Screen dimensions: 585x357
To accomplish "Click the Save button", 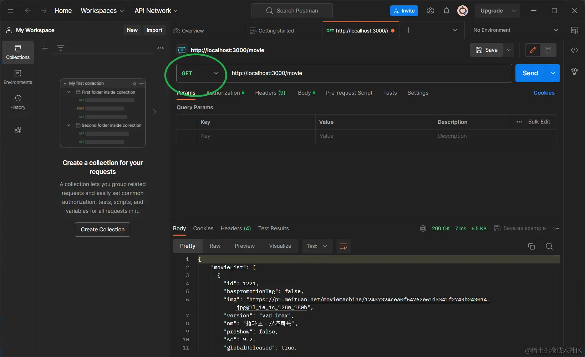I will click(487, 50).
